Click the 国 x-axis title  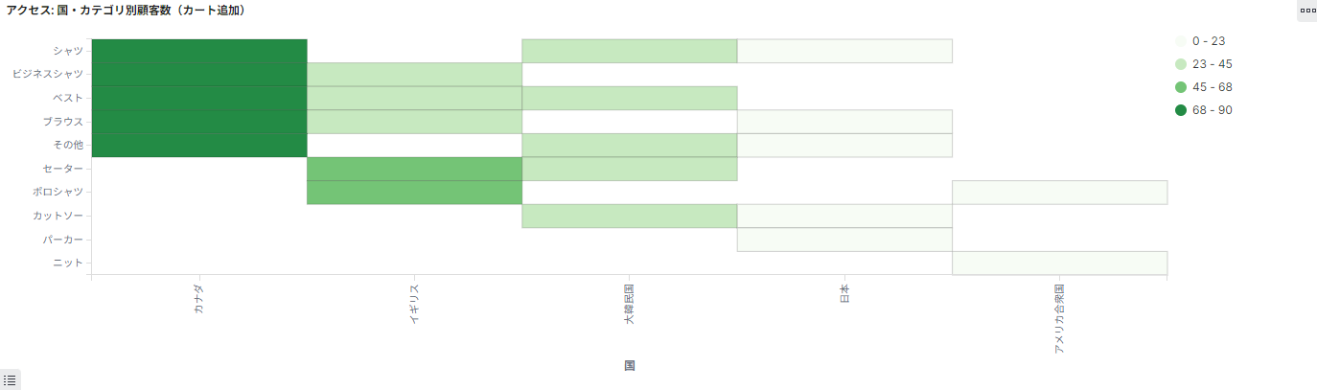630,365
